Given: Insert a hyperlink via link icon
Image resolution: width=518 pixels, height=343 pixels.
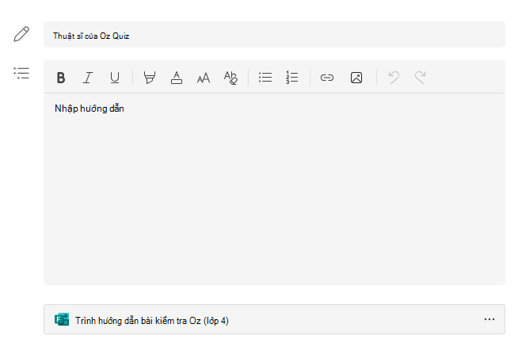Looking at the screenshot, I should (327, 78).
